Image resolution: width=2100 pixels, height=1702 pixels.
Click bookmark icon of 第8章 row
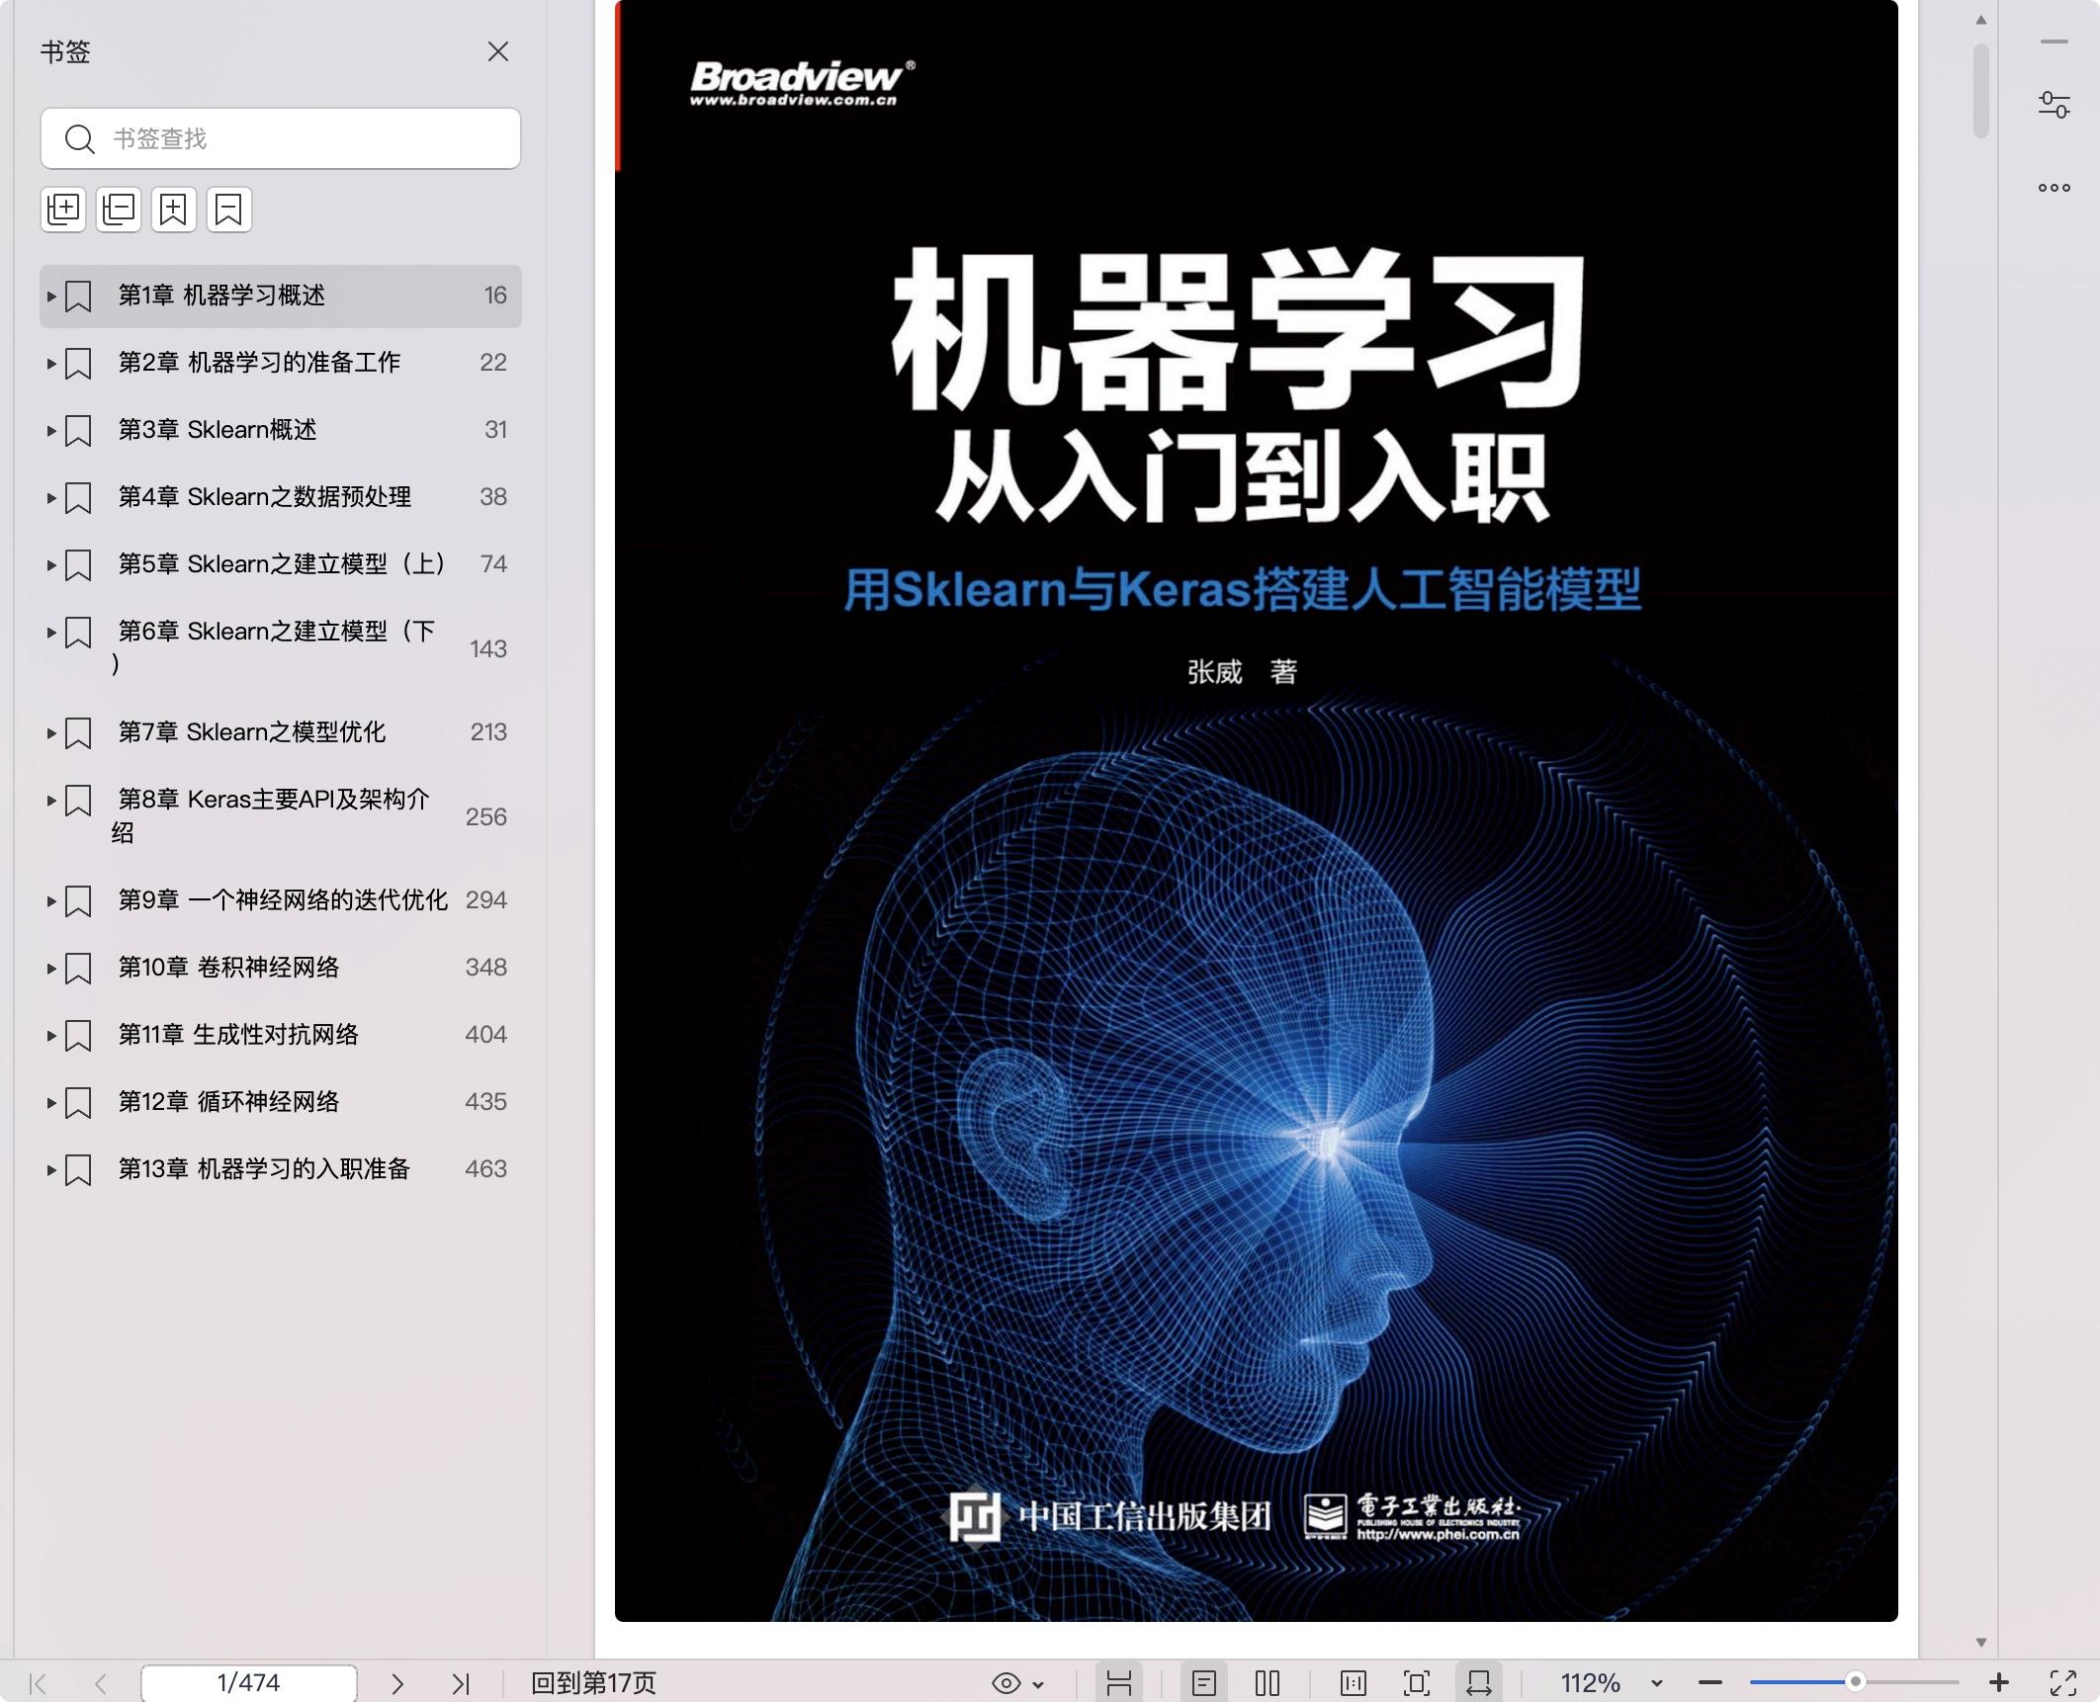(78, 800)
